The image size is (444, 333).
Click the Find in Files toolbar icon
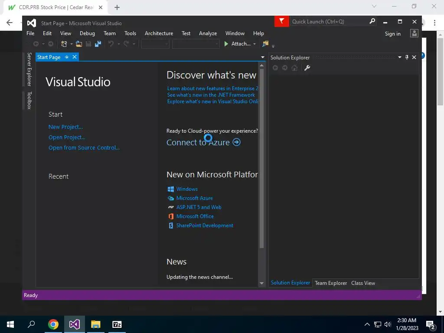(265, 44)
